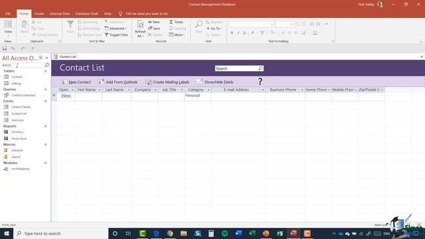Click Save record in ribbon
425x239 pixels.
pyautogui.click(x=154, y=29)
